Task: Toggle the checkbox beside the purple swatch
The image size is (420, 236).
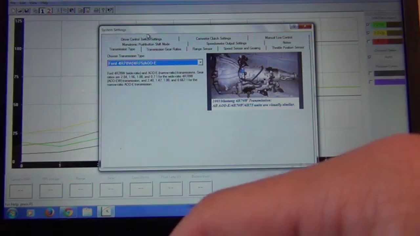Action: [x=371, y=82]
